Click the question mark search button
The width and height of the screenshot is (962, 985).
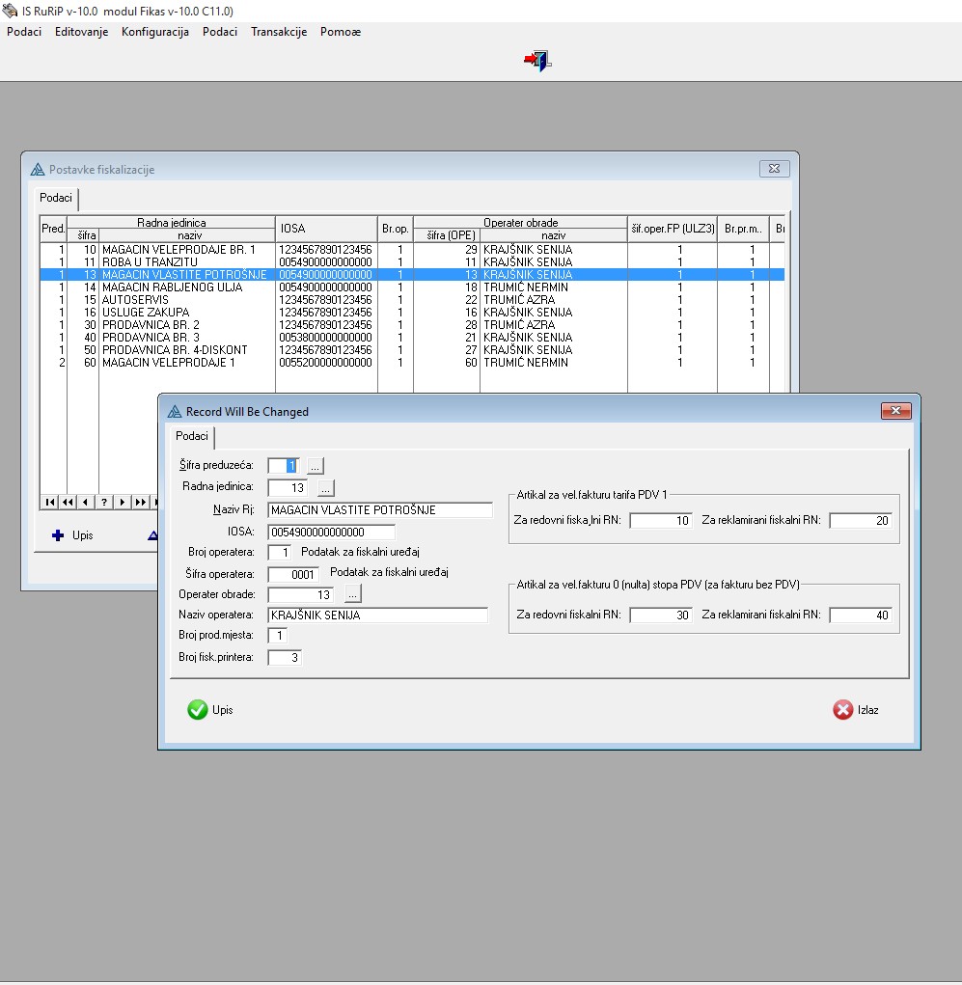(104, 502)
